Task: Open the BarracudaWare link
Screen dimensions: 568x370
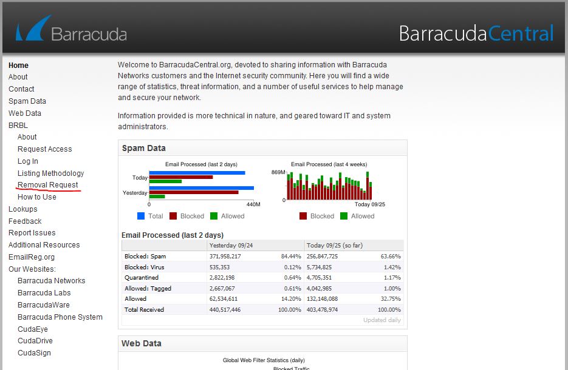Action: 44,305
